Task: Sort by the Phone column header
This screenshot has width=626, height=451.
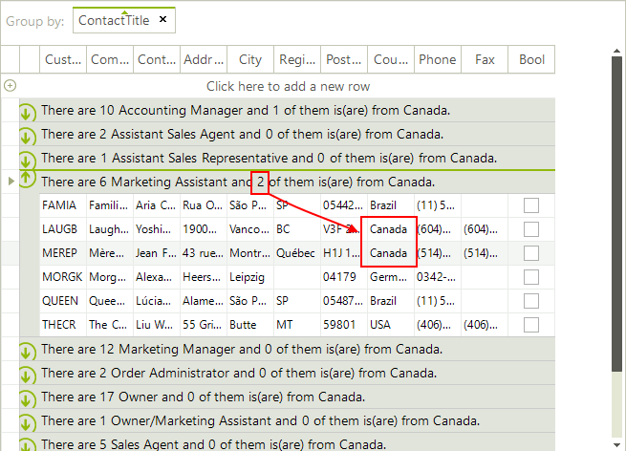Action: click(438, 59)
